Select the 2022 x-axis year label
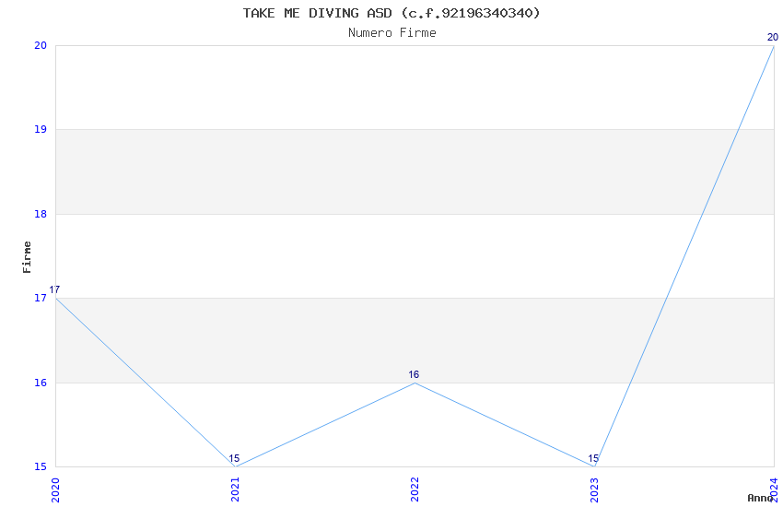Screen dimensions: 783x507 tap(415, 489)
